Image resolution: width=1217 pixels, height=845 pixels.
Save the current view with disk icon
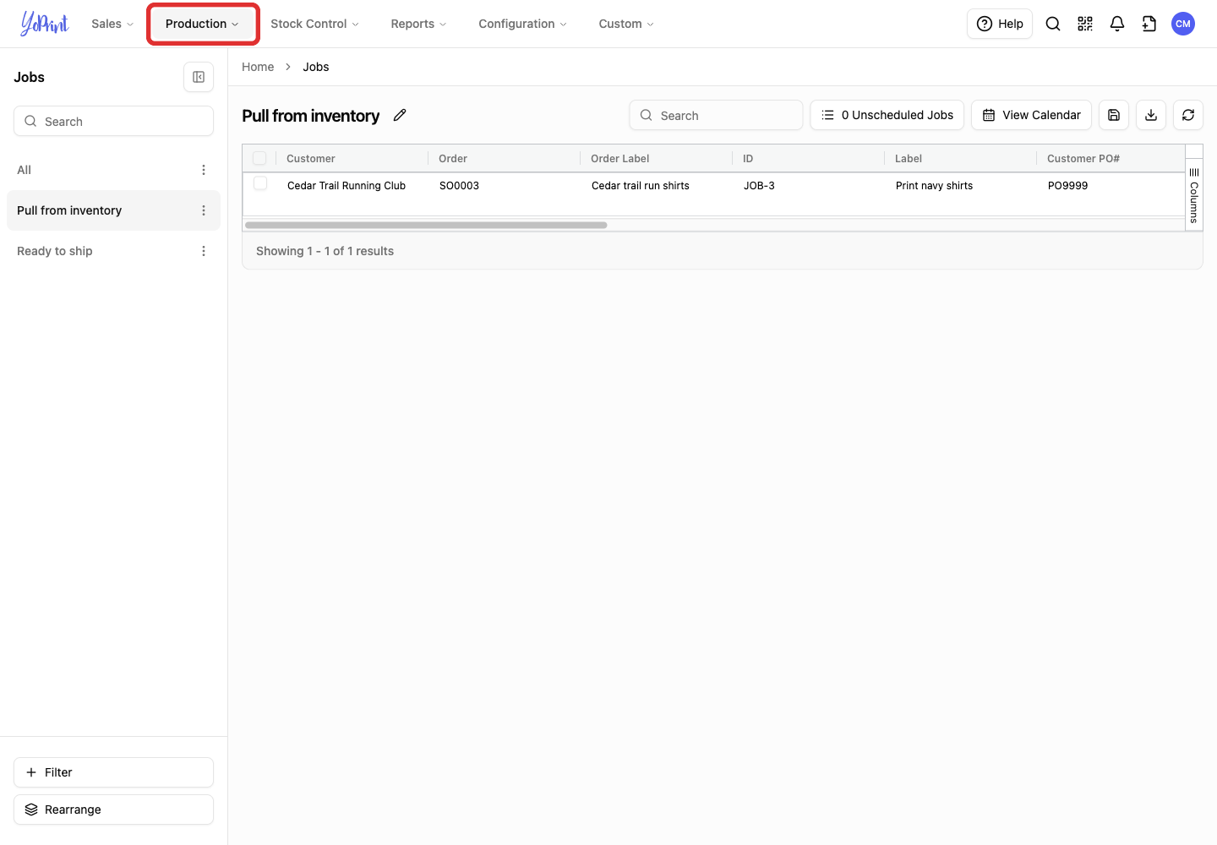(1114, 115)
